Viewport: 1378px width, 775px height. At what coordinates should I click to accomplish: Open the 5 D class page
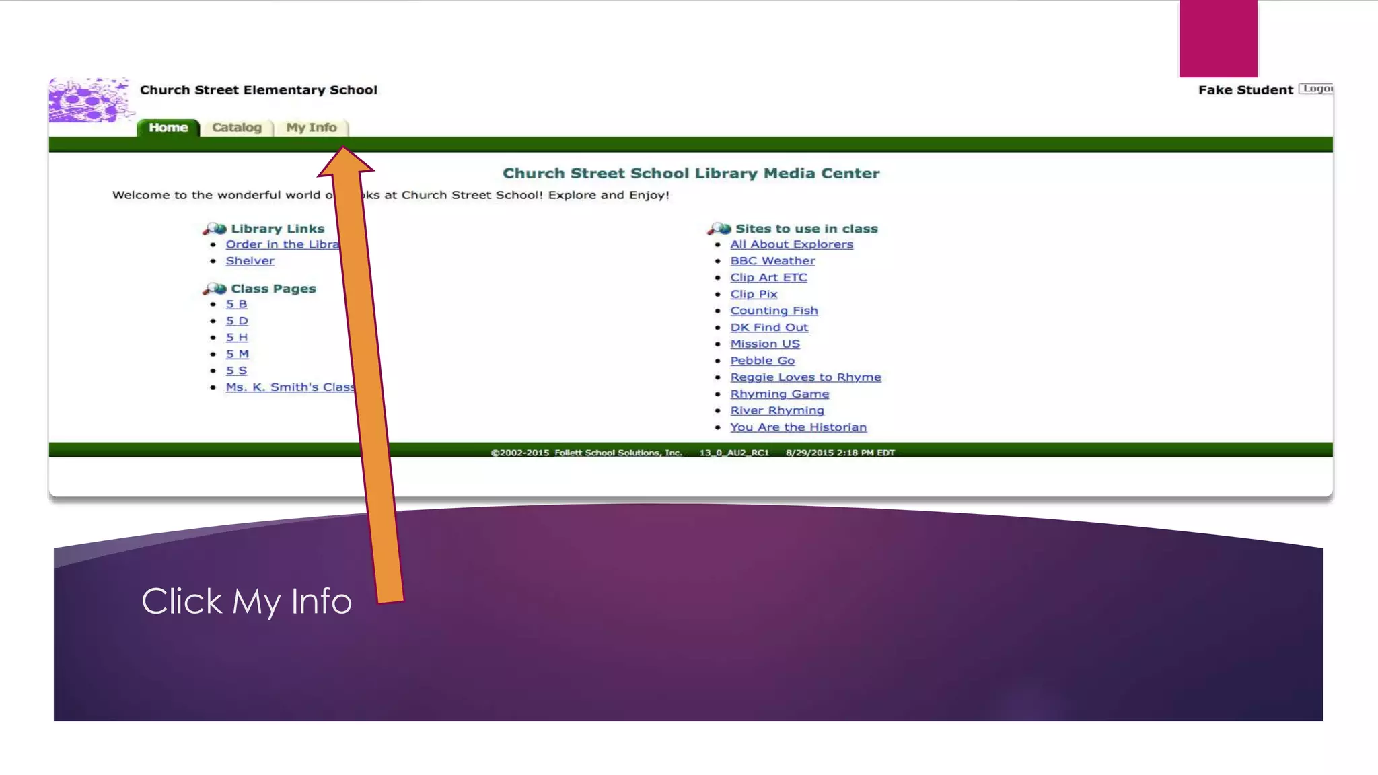click(x=237, y=321)
